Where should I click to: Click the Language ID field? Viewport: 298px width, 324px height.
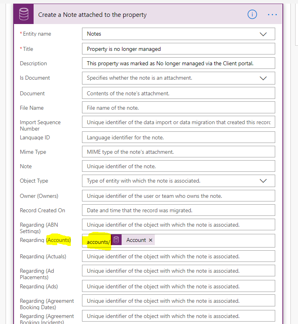click(178, 137)
